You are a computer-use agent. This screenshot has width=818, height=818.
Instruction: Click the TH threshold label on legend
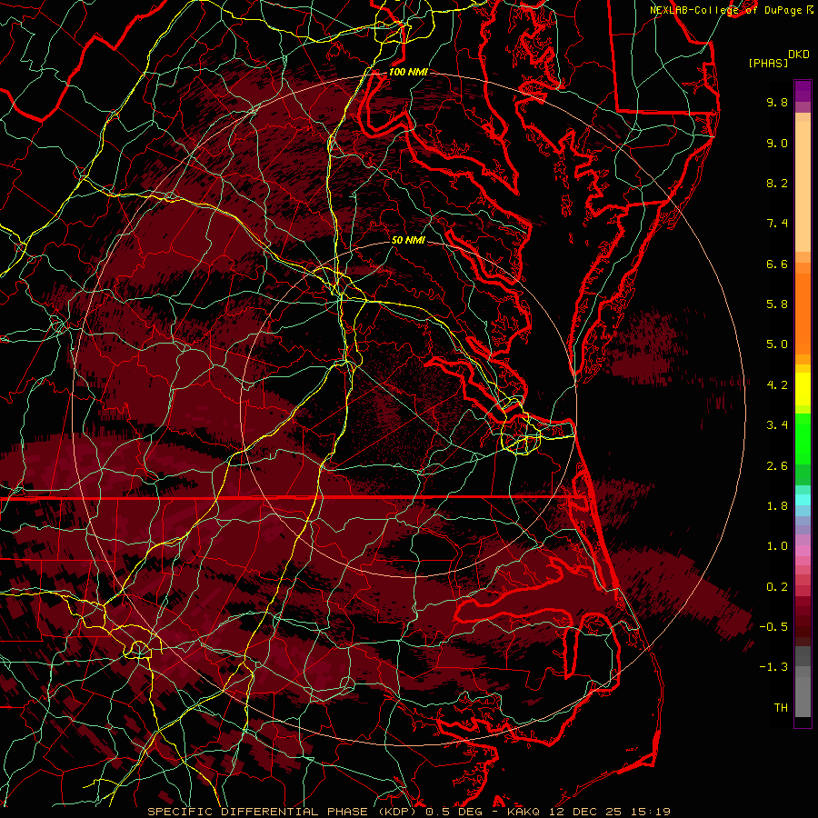[781, 708]
